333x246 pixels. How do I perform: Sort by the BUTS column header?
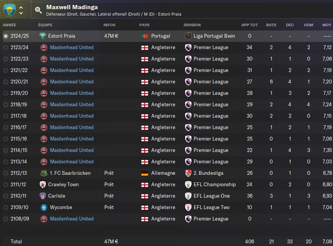[271, 25]
